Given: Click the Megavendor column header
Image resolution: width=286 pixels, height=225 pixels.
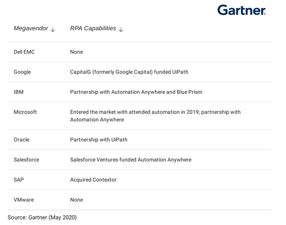Looking at the screenshot, I should 31,28.
